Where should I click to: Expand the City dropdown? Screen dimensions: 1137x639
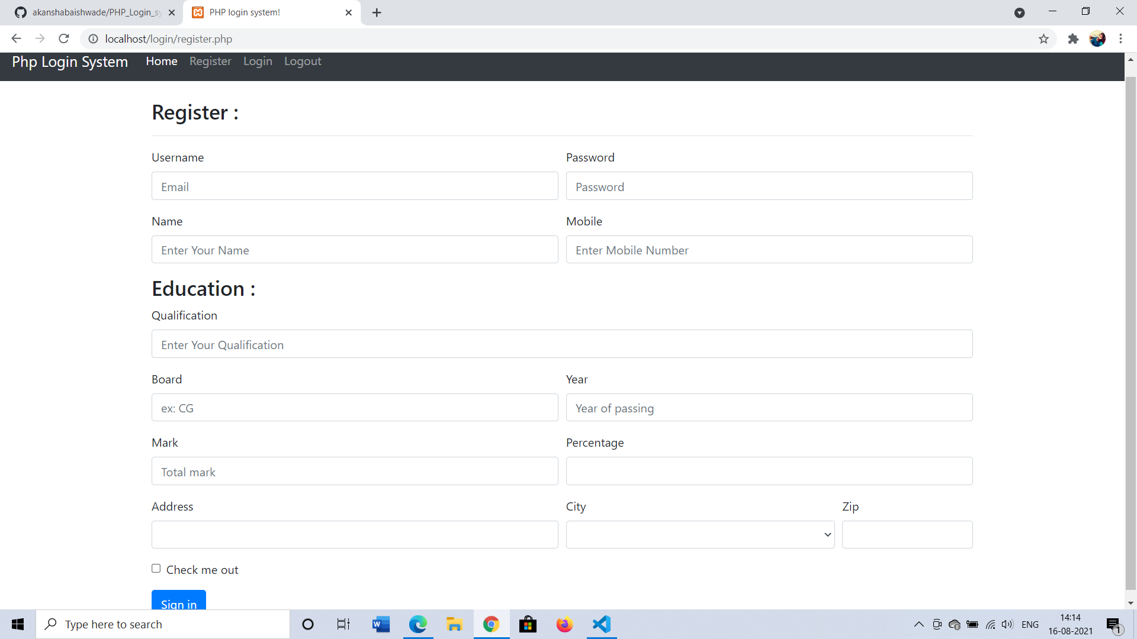tap(700, 534)
